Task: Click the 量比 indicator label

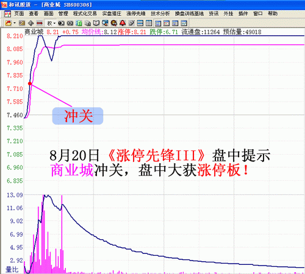Action: point(12,270)
